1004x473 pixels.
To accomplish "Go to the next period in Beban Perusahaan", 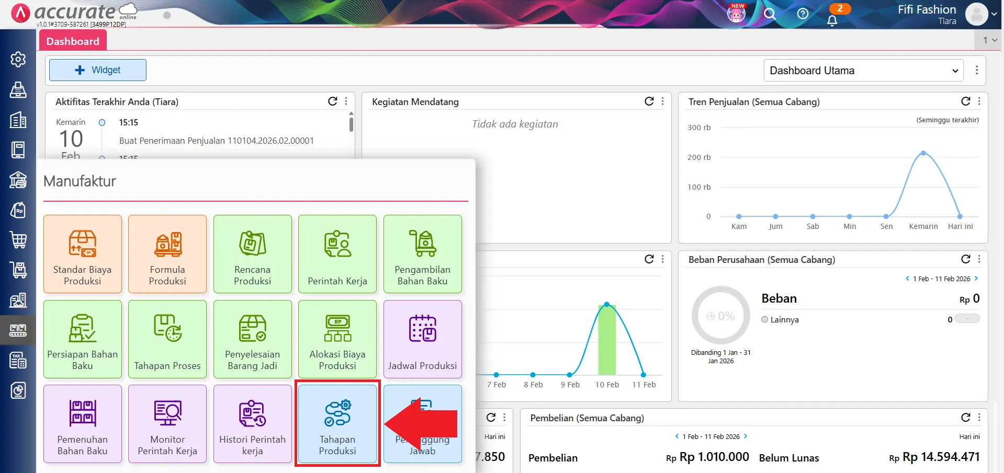I will tap(976, 279).
